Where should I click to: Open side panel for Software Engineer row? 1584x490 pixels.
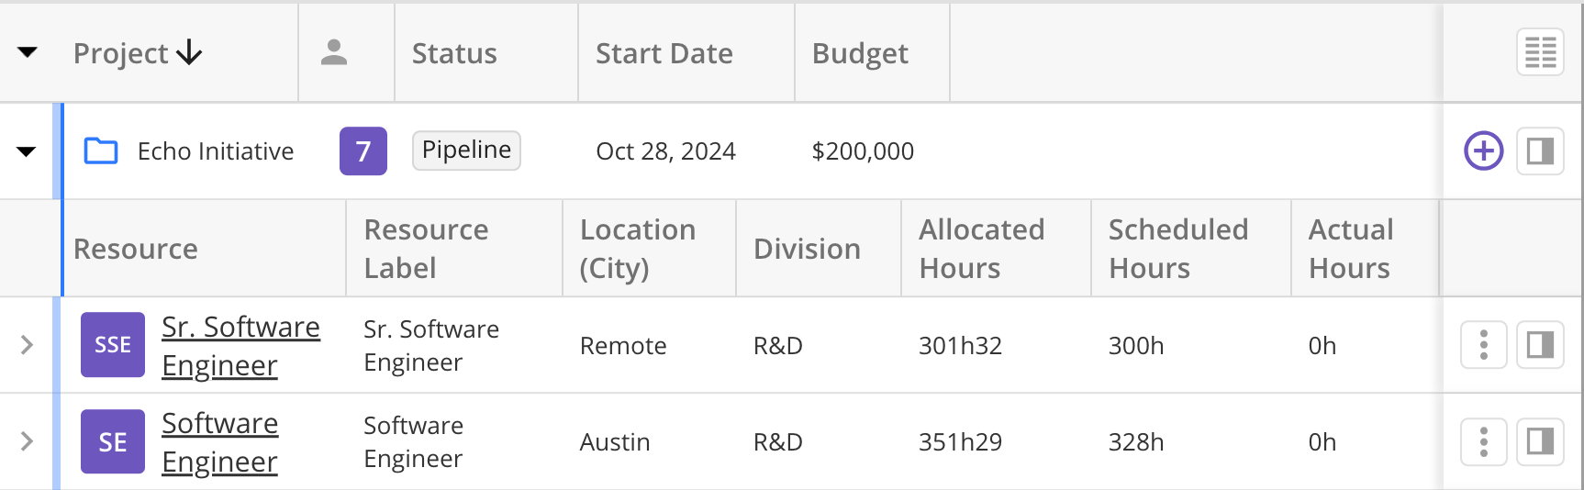click(1540, 442)
